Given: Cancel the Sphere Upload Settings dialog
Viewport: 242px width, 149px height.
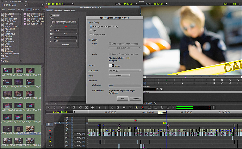Looking at the screenshot, I should [x=135, y=99].
